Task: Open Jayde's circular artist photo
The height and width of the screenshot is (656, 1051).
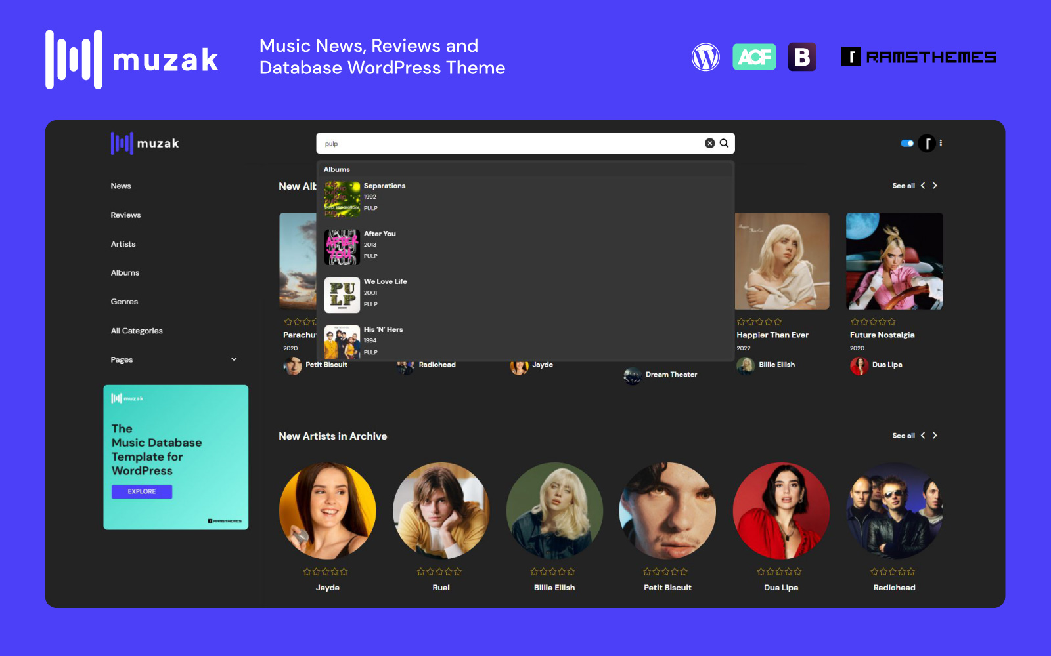Action: (x=328, y=511)
